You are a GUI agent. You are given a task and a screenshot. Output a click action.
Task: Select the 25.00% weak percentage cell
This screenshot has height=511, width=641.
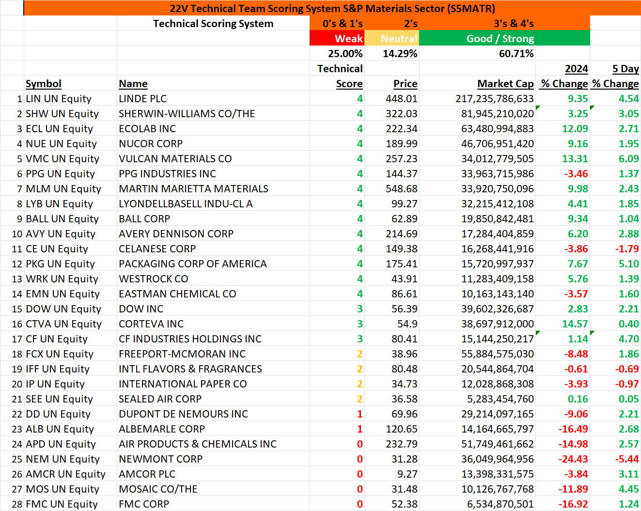[x=337, y=53]
